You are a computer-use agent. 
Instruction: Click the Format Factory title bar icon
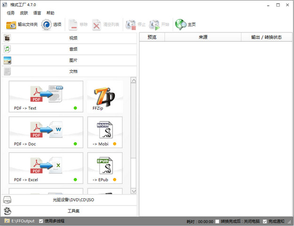pyautogui.click(x=5, y=5)
